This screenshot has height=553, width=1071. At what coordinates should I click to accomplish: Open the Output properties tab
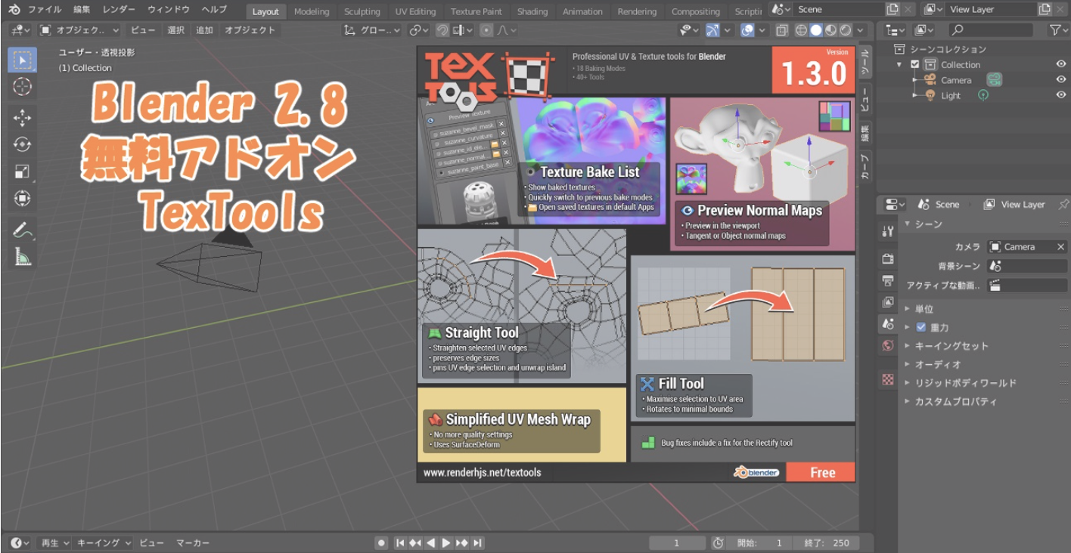888,280
